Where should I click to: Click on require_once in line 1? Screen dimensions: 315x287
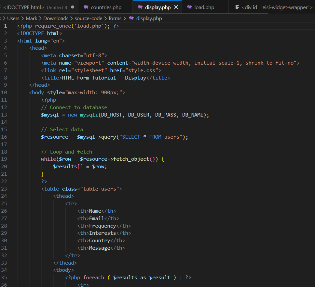53,26
